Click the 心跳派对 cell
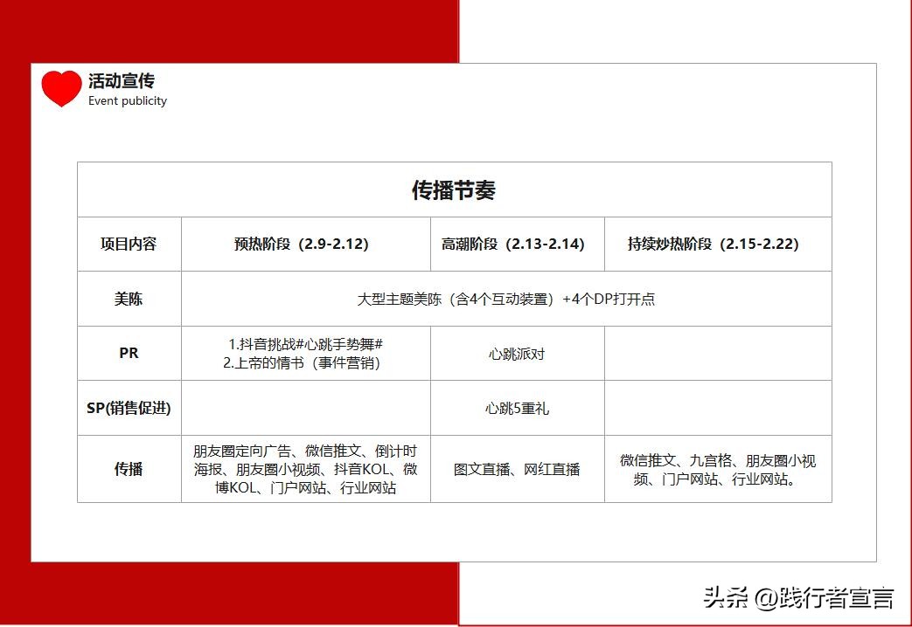The image size is (912, 627). 518,353
